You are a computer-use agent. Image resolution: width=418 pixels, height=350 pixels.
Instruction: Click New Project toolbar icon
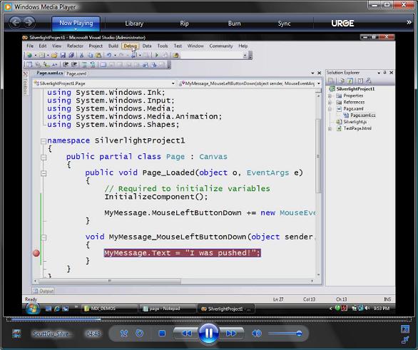click(x=29, y=56)
